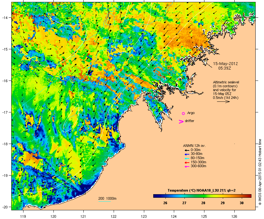Click the 27 colorbar tick label
This screenshot has height=219, width=264.
(x=184, y=203)
